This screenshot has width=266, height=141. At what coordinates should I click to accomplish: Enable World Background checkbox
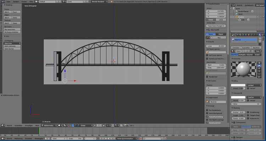click(x=207, y=113)
